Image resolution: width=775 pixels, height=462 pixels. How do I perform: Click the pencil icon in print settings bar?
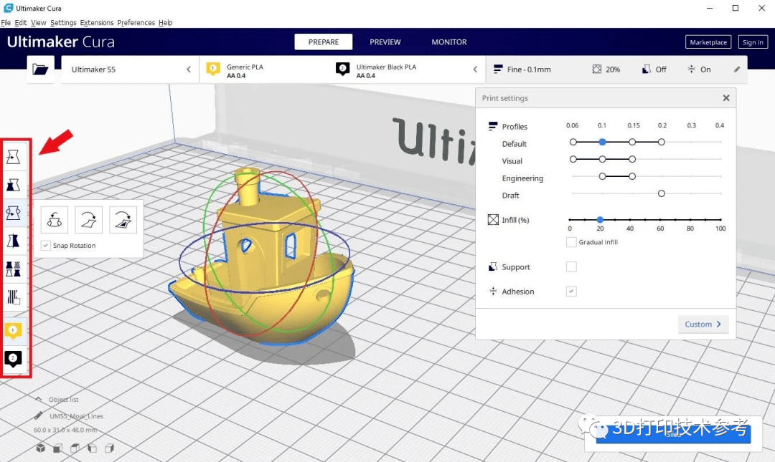736,69
